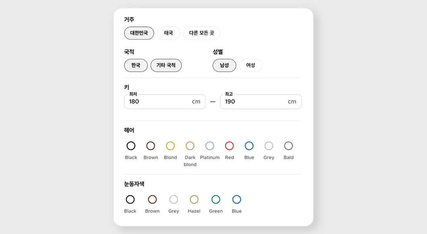Select Green eye color swatch
Screen dimensions: 427x234
(216, 199)
